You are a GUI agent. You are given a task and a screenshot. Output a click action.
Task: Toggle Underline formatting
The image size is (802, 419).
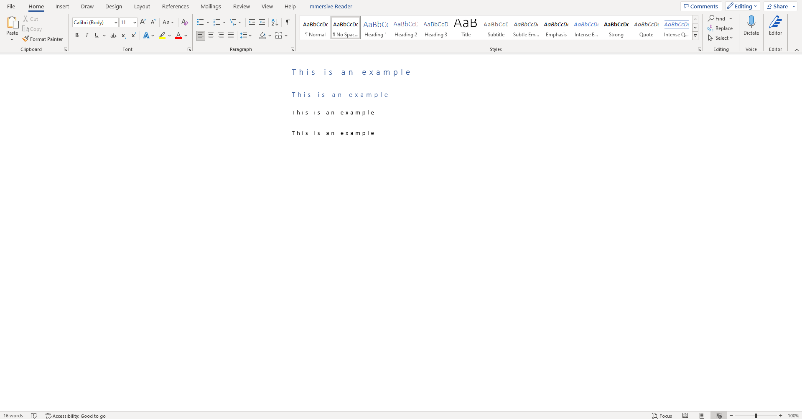(97, 36)
